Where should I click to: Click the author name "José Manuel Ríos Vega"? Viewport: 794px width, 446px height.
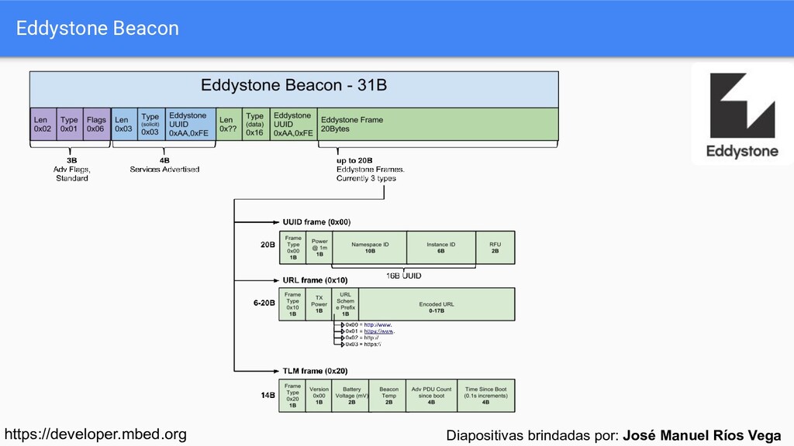(702, 435)
